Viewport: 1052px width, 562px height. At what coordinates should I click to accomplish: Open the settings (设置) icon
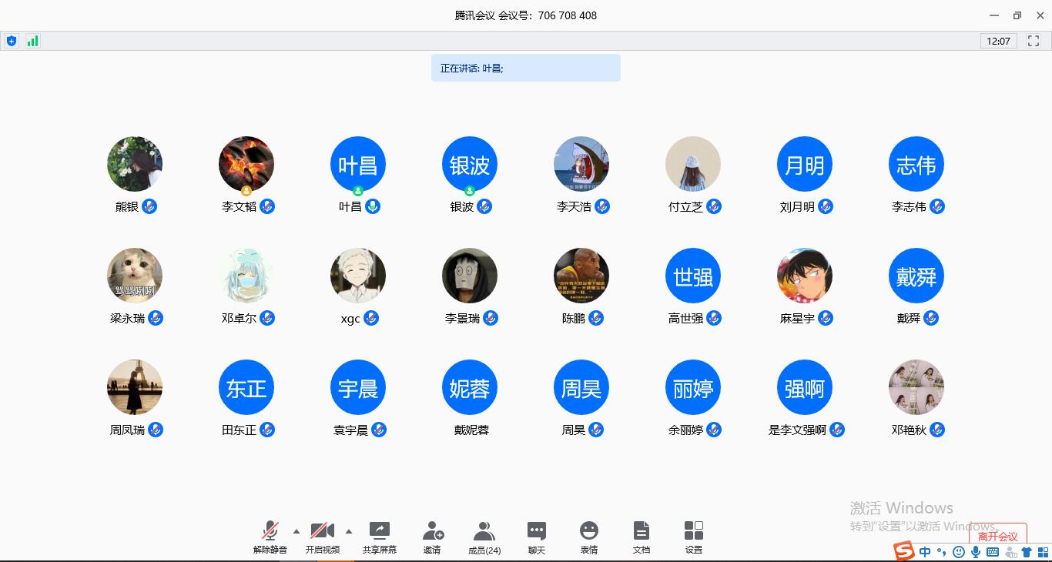[694, 537]
